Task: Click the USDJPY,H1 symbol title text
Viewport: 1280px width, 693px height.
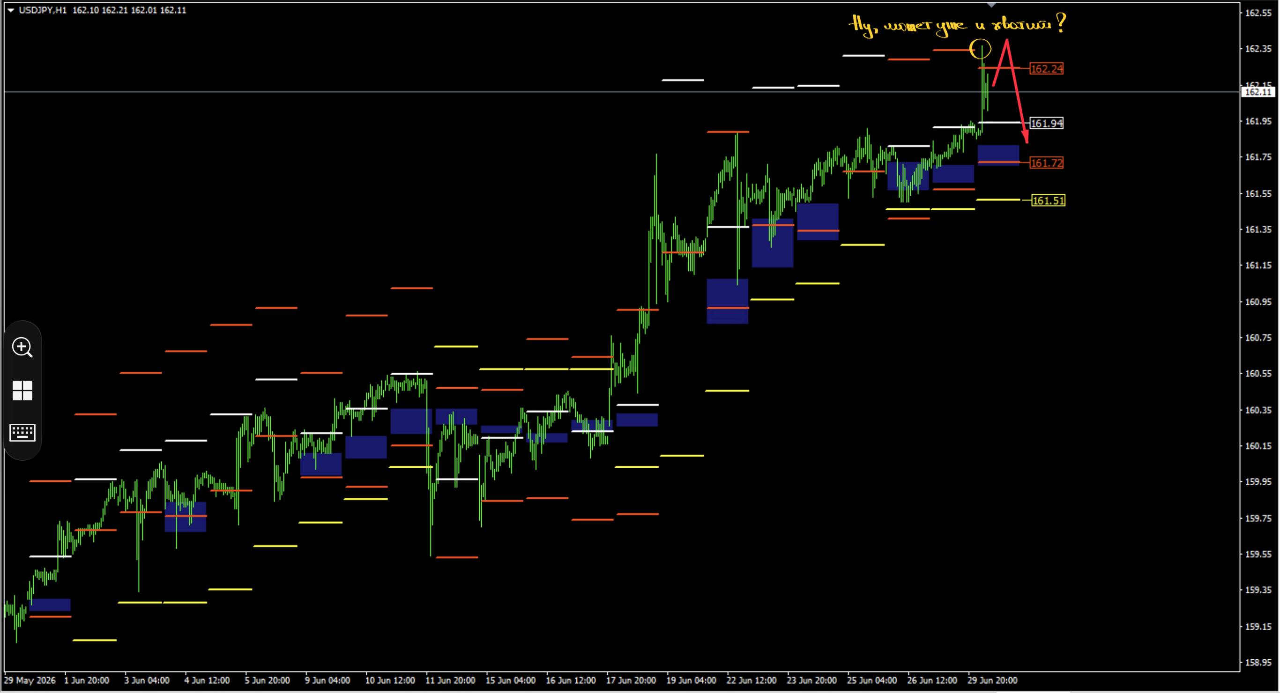Action: click(x=42, y=10)
